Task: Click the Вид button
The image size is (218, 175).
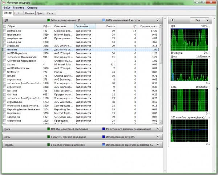Action: pyautogui.click(x=198, y=20)
